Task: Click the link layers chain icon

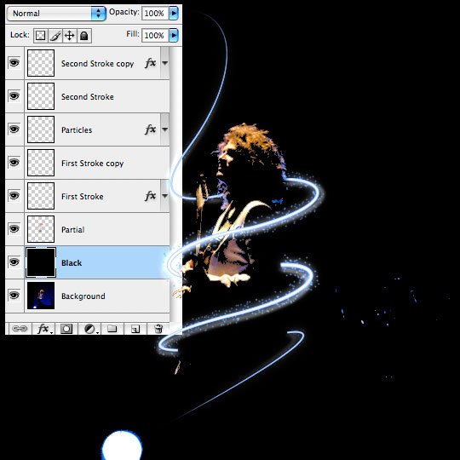Action: 20,329
